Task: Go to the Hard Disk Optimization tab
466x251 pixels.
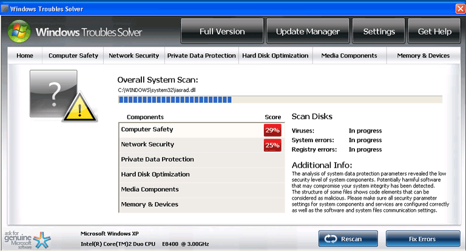Action: [x=275, y=56]
